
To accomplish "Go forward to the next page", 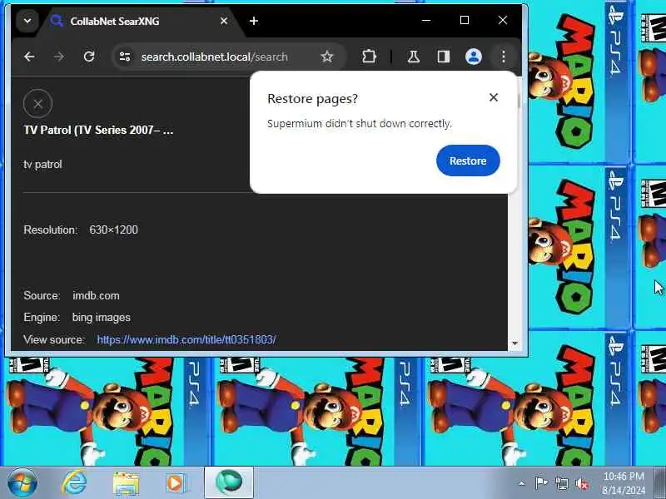I will tap(59, 57).
